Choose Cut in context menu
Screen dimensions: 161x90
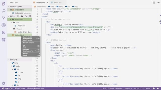(x=31, y=45)
